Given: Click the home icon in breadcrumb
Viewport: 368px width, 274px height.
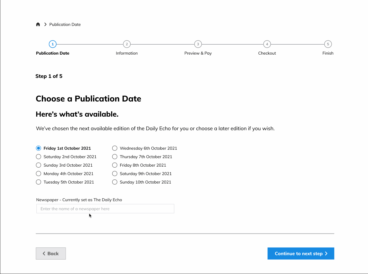Looking at the screenshot, I should 38,24.
